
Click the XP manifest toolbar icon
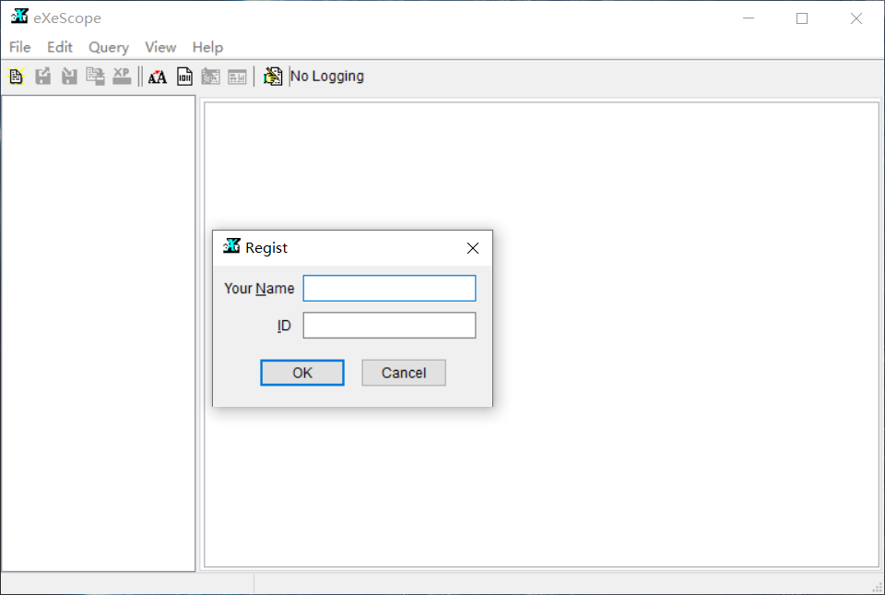(x=122, y=77)
